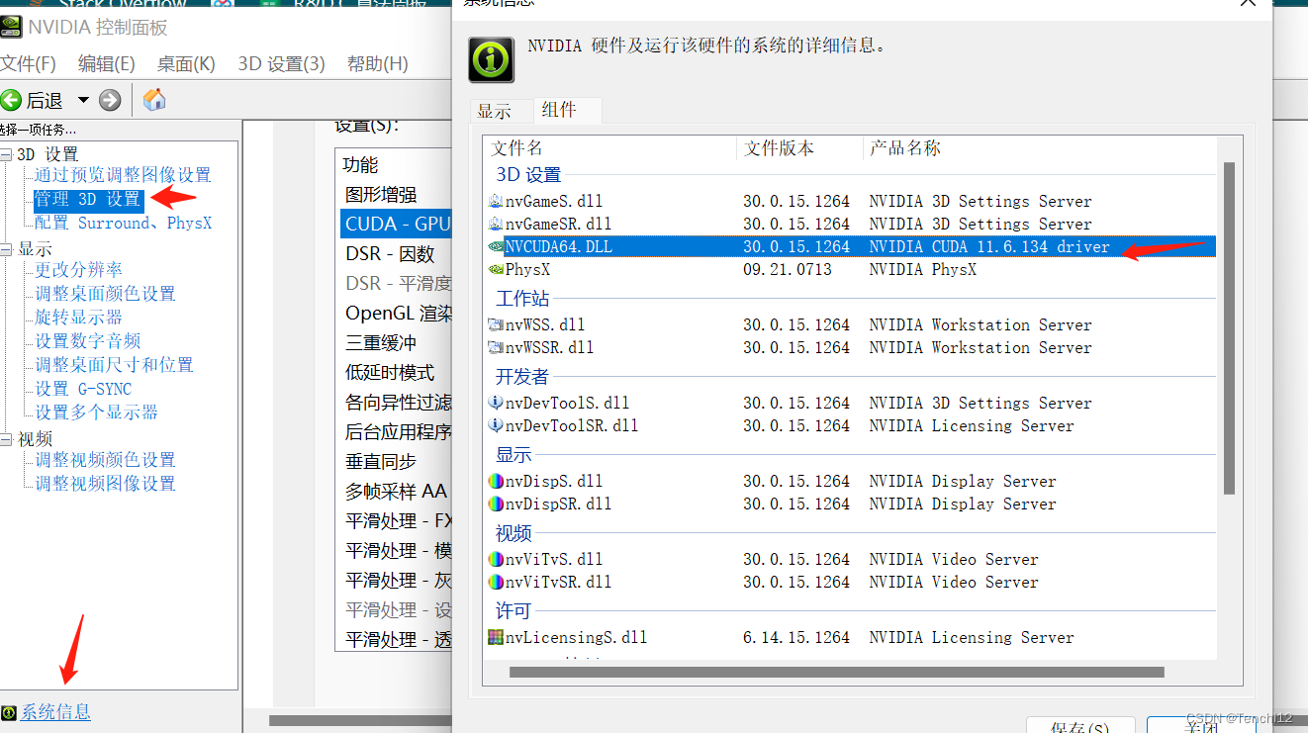Click the nvGameSR.dll file icon
This screenshot has width=1308, height=733.
coord(496,225)
